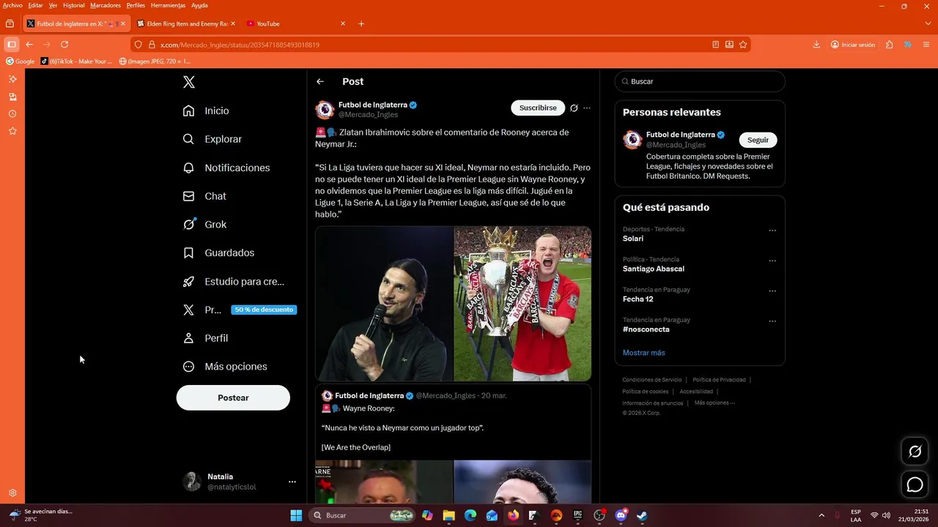Open Estudio para creadores link

234,281
